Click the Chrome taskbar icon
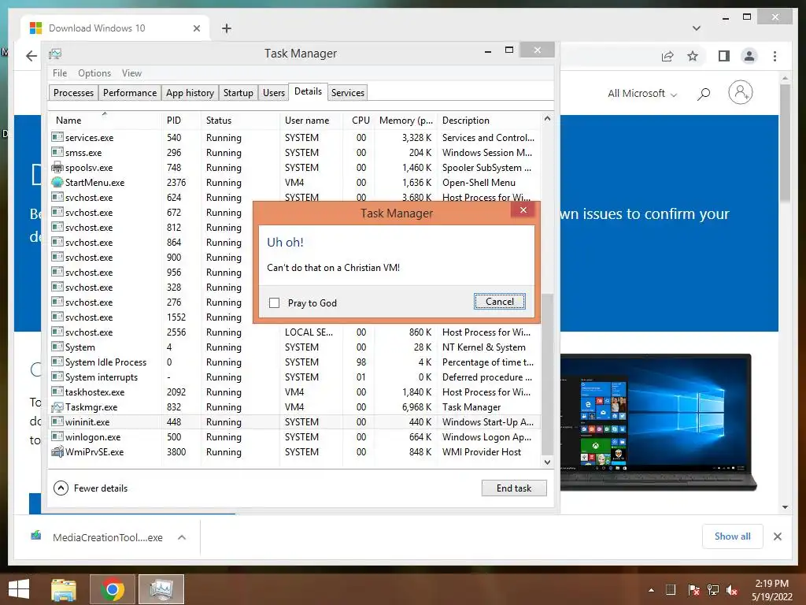806x605 pixels. [113, 589]
